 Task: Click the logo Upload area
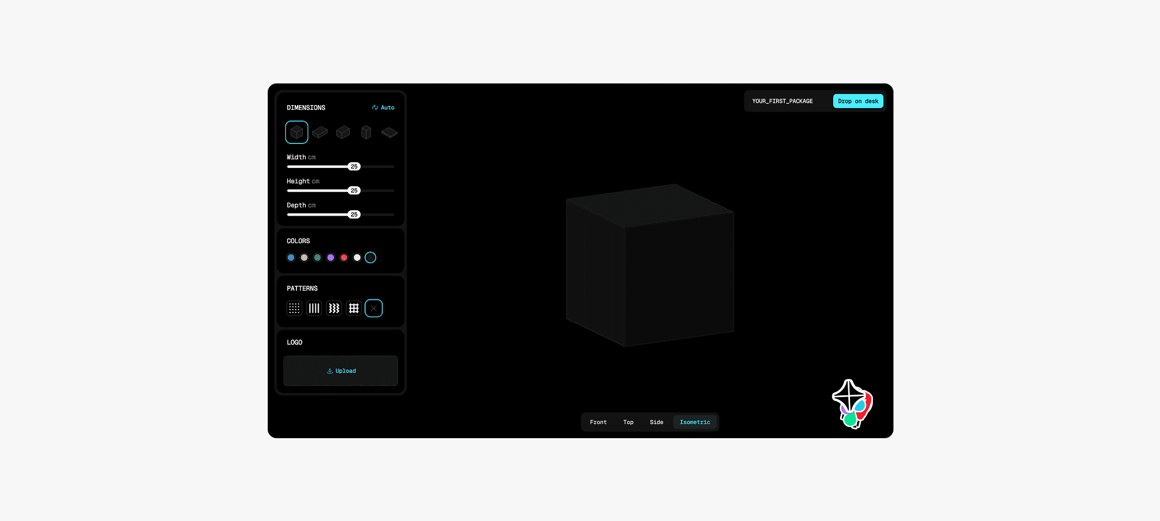point(340,371)
